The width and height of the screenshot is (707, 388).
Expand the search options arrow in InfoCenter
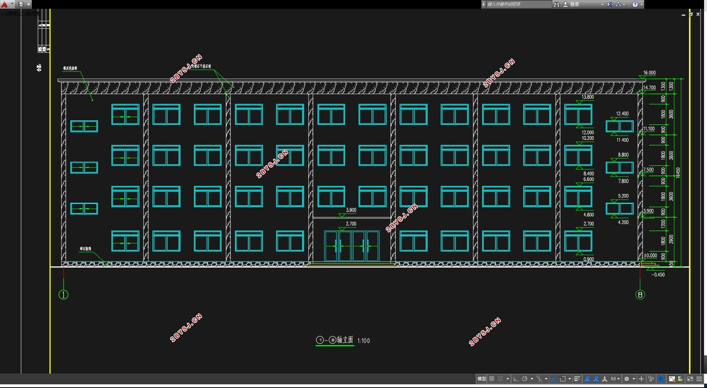coord(484,4)
